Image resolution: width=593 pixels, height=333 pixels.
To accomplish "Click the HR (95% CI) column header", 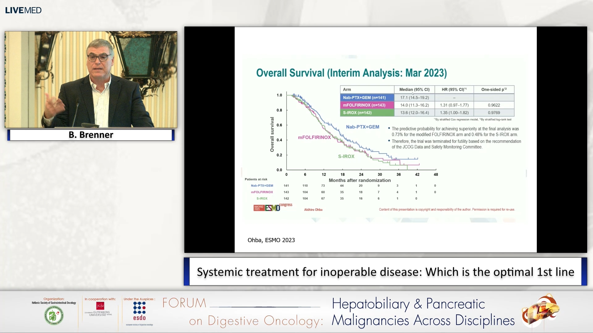I will pos(454,89).
